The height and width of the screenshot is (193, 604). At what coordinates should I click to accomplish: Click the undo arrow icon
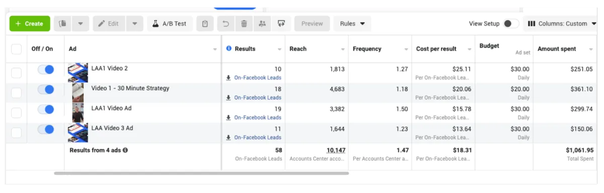coord(226,24)
